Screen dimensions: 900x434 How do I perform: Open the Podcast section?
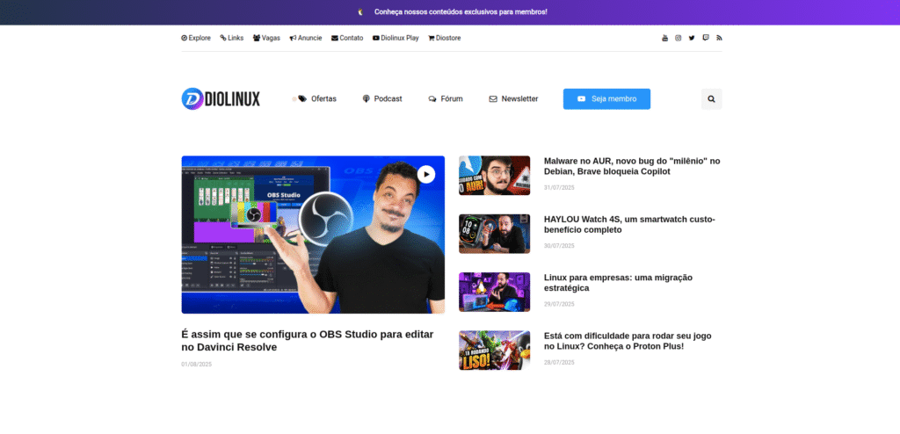click(x=382, y=98)
